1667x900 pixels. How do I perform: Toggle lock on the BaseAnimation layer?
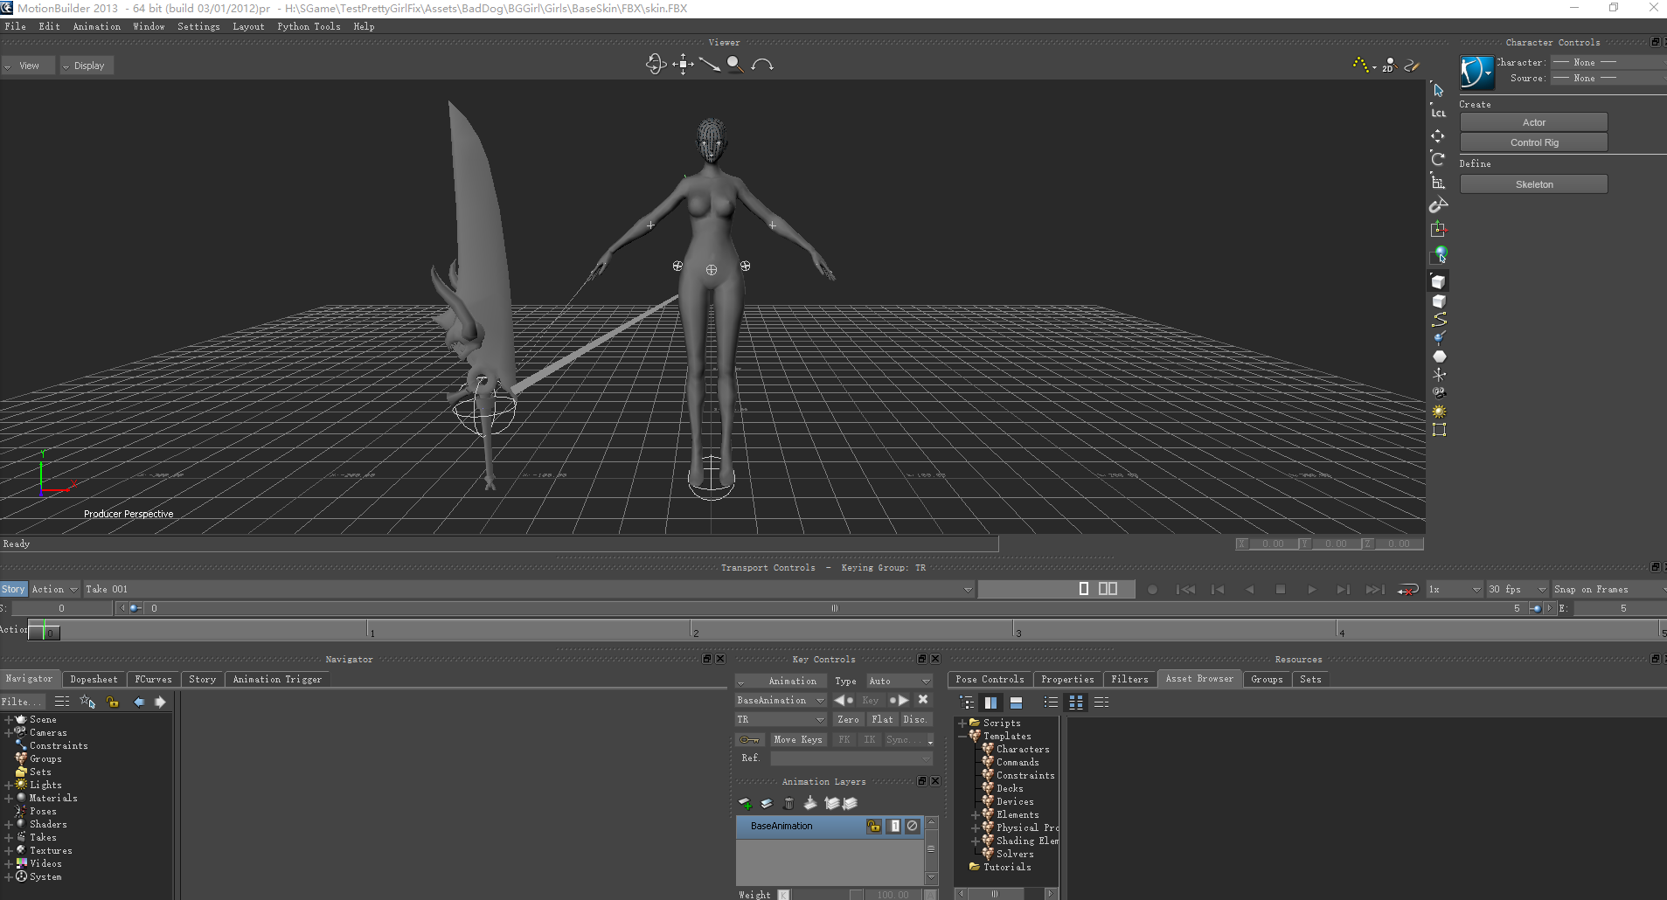[874, 826]
